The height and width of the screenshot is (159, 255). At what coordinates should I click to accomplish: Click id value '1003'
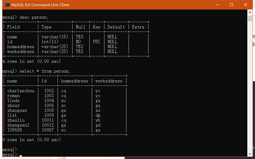49,96
